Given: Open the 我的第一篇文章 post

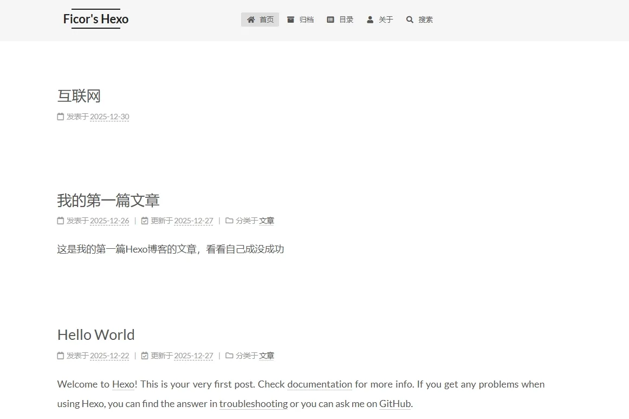Looking at the screenshot, I should (108, 200).
